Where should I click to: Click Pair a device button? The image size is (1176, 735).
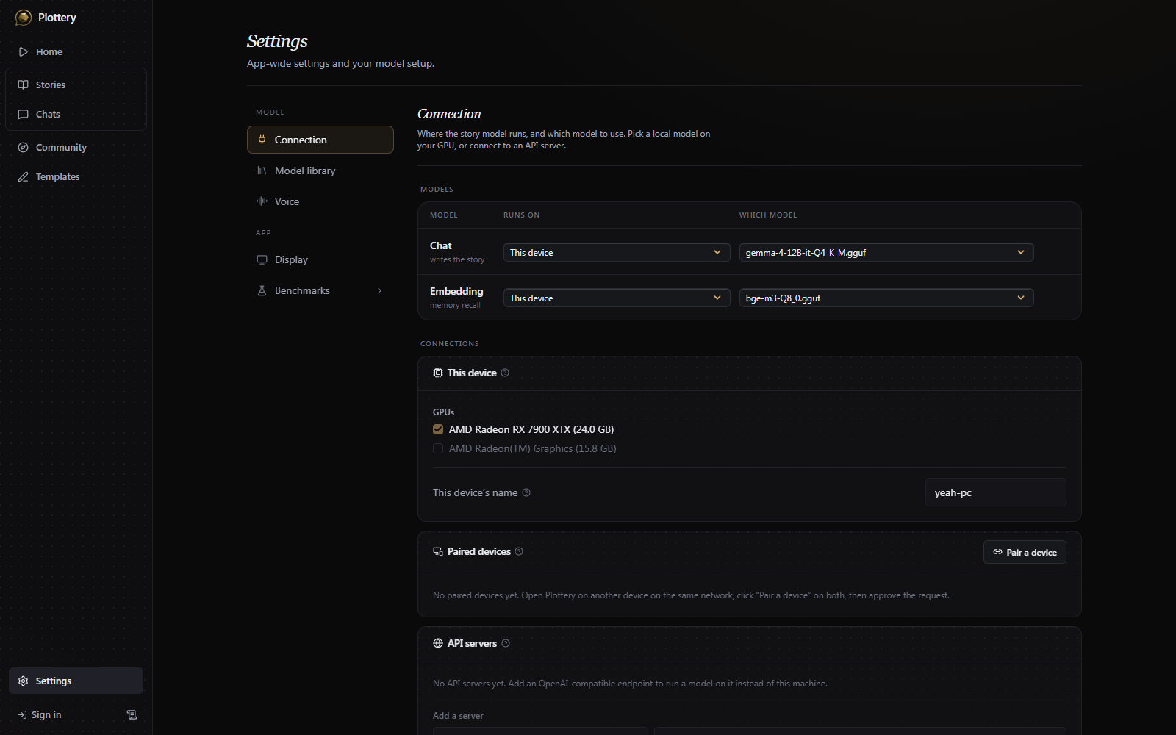[x=1025, y=553]
